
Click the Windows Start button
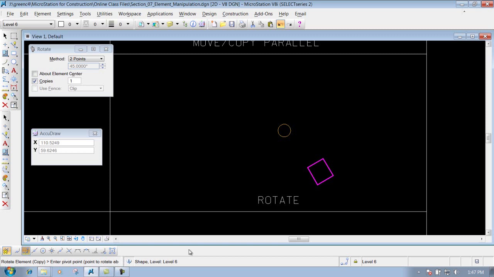10,272
